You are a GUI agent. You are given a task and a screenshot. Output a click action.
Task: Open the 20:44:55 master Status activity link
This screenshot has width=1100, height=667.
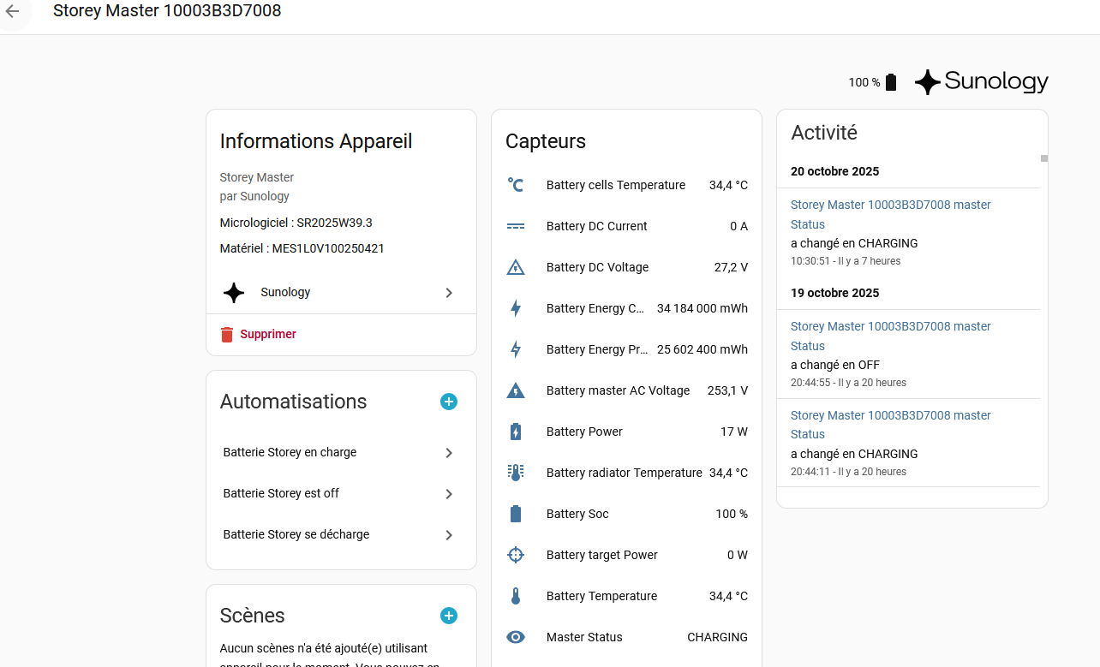(890, 336)
